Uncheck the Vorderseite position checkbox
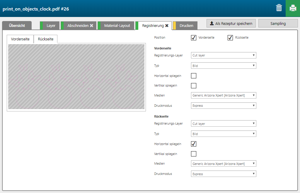 tap(194, 37)
